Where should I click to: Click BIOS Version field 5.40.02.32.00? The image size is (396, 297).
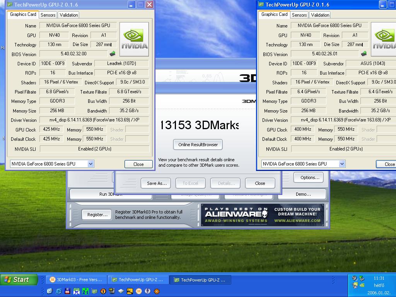click(x=73, y=53)
